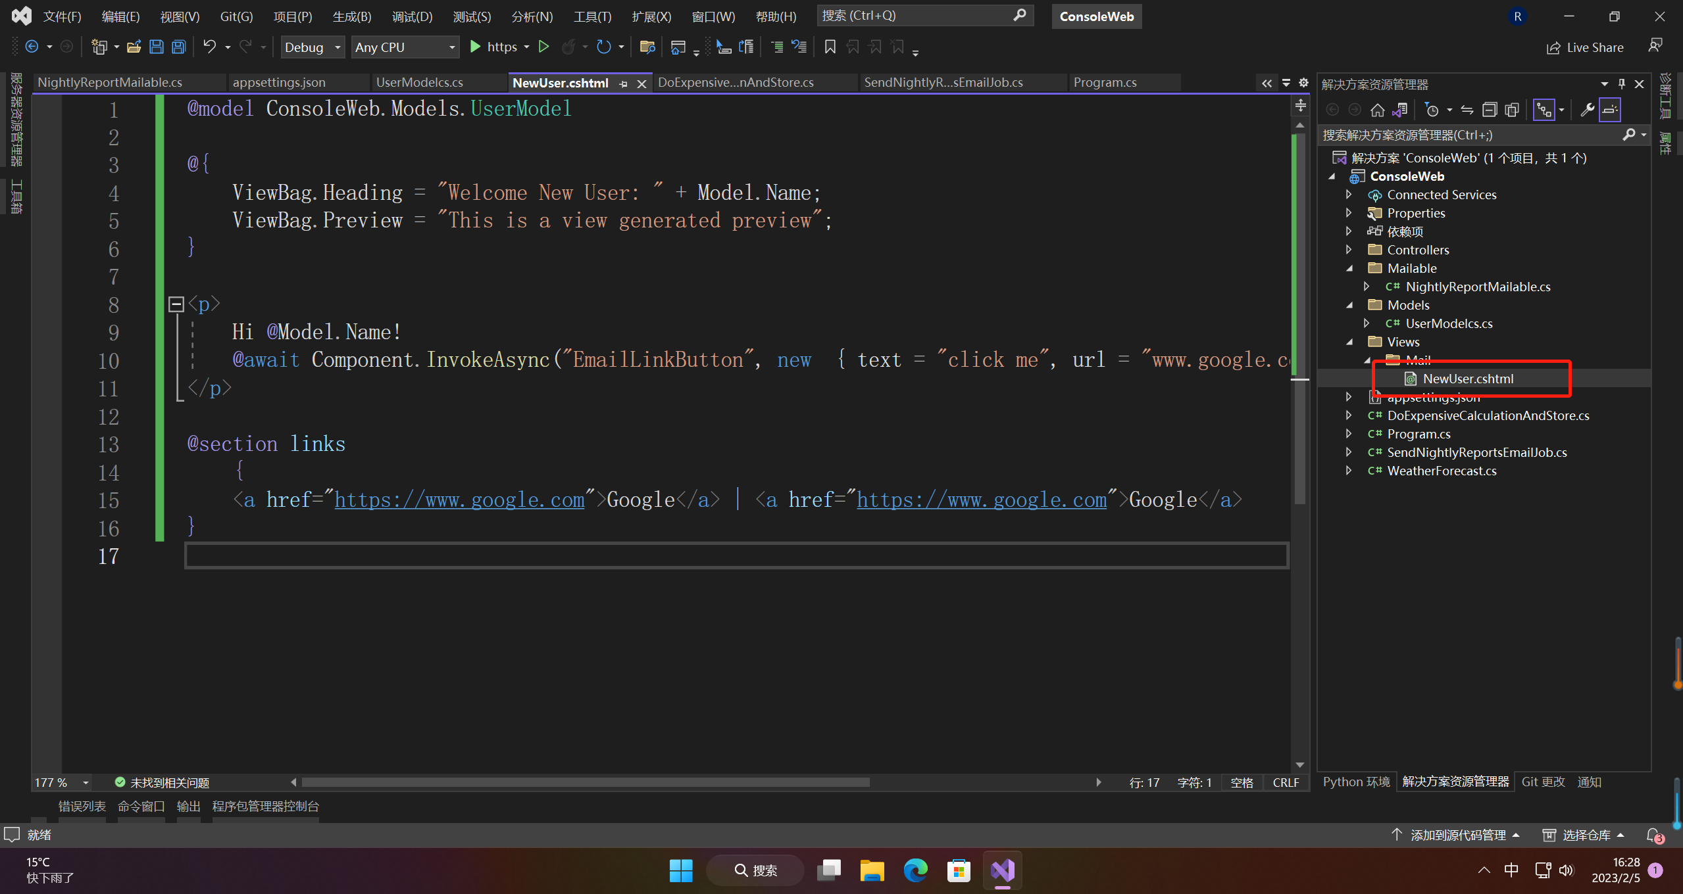Collapse all in Solution Explorer toolbar
The height and width of the screenshot is (894, 1683).
pyautogui.click(x=1490, y=110)
